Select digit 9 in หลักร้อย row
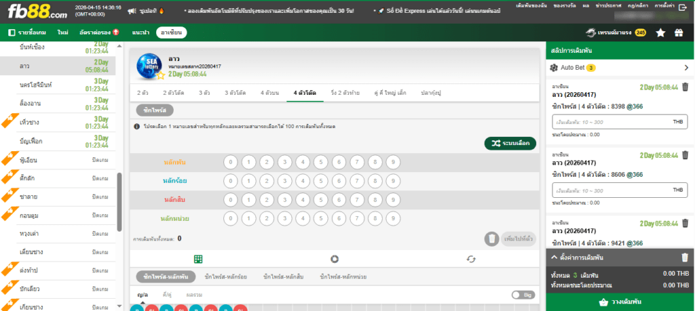695x311 pixels. [393, 181]
